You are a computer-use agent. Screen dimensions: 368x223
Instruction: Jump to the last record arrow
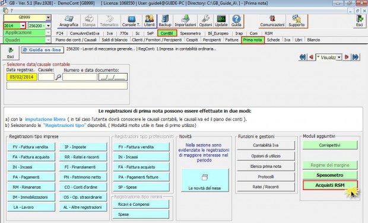point(356,57)
